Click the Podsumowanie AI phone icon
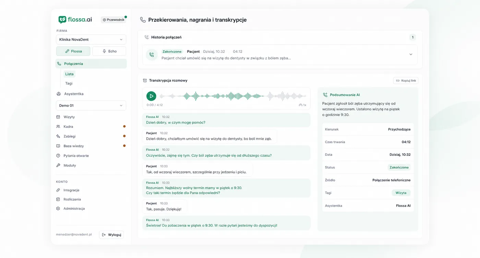Screen dimensions: 480x258 (325, 95)
